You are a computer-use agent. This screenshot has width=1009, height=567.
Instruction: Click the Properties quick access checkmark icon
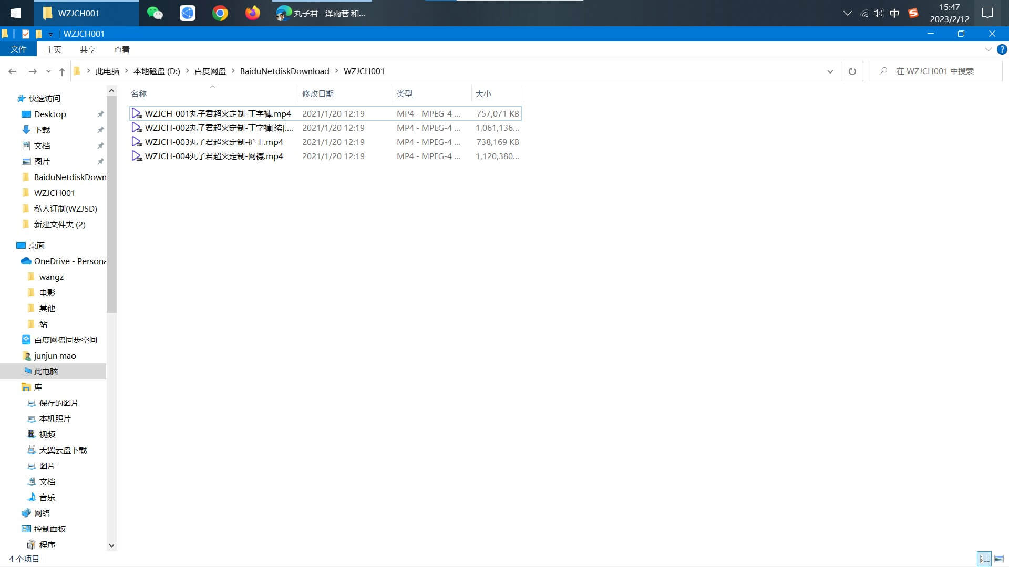pyautogui.click(x=25, y=34)
